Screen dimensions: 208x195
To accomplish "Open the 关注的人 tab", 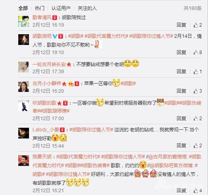I will (x=87, y=8).
